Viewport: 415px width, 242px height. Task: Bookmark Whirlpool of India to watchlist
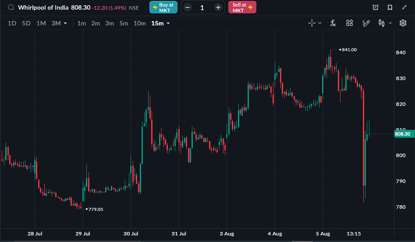click(390, 7)
